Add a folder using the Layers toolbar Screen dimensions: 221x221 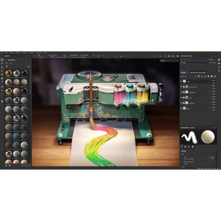pos(212,76)
